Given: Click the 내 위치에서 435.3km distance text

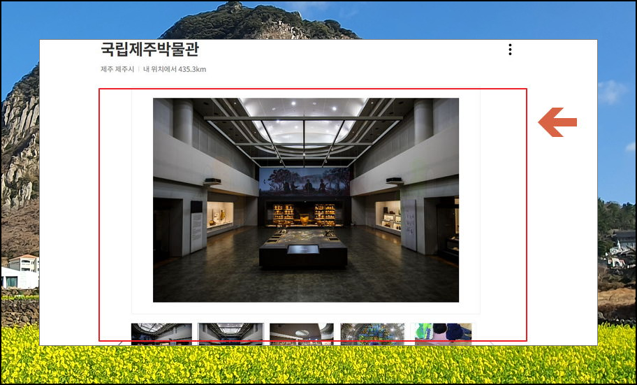Looking at the screenshot, I should click(175, 69).
